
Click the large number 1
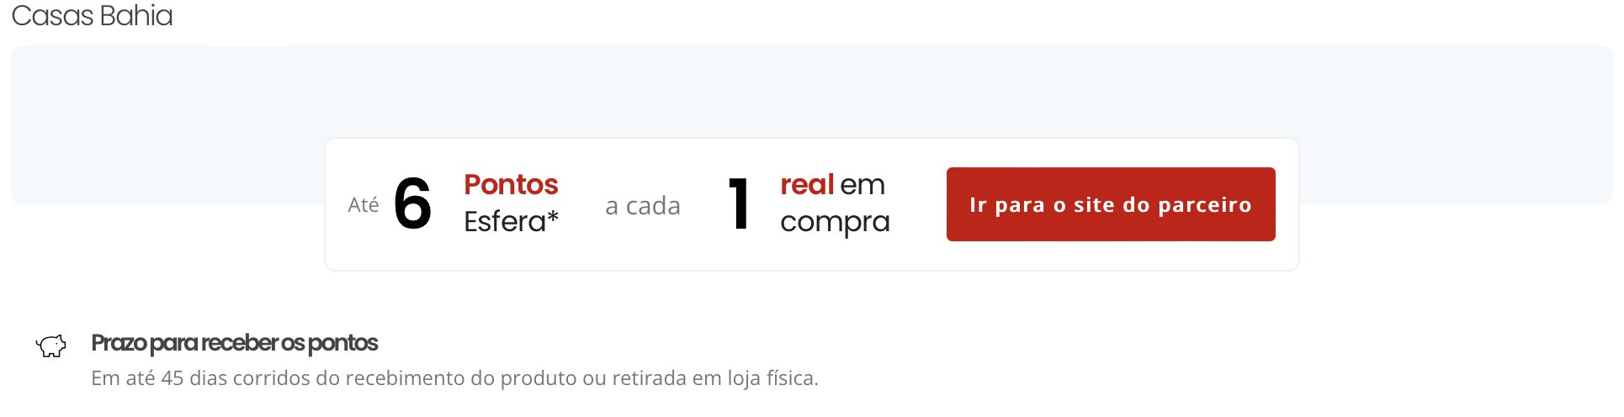739,203
